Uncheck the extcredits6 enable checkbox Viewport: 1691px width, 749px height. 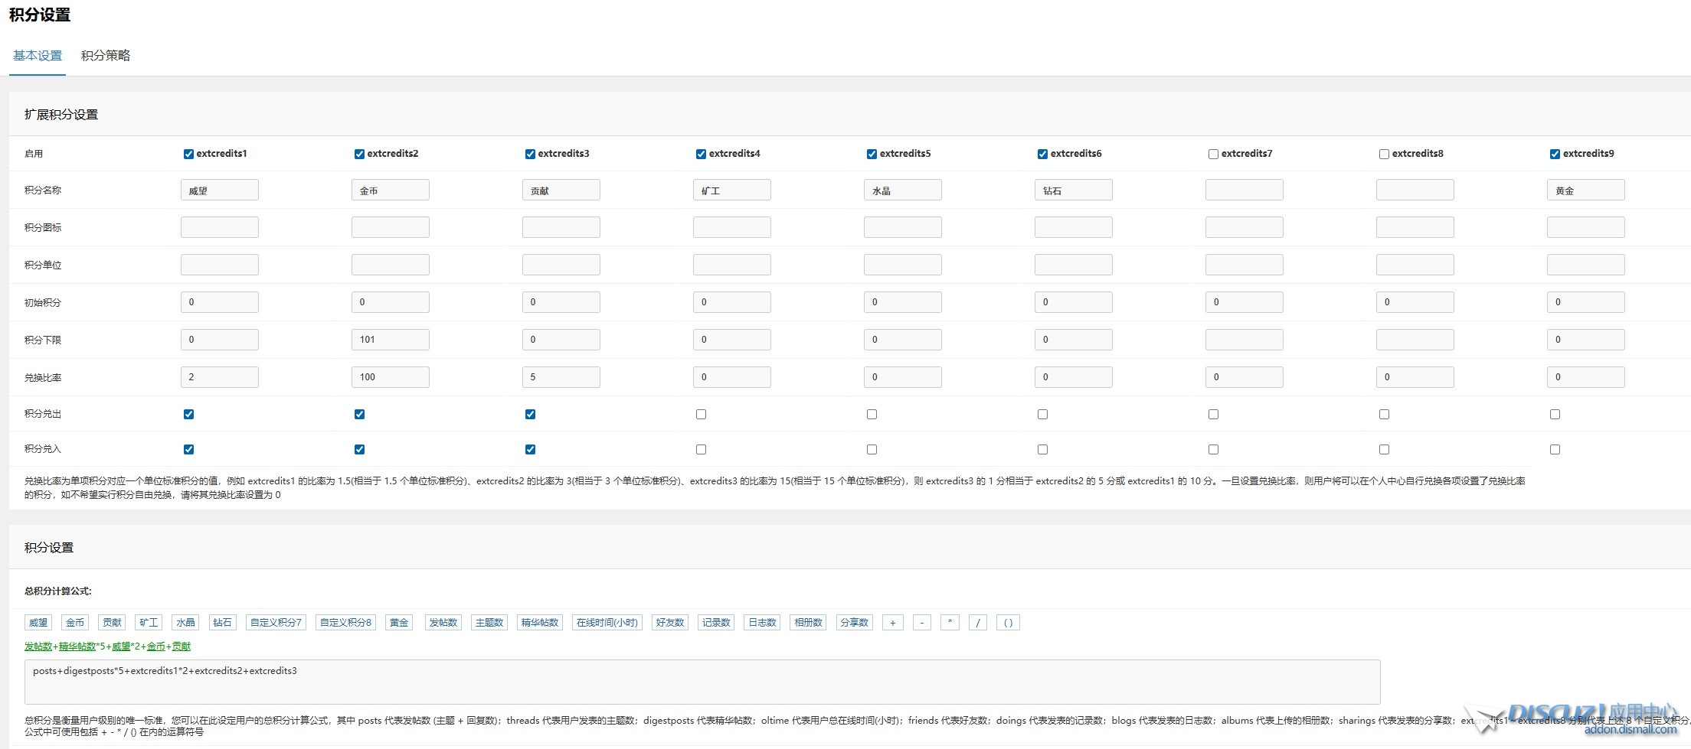click(x=1042, y=154)
